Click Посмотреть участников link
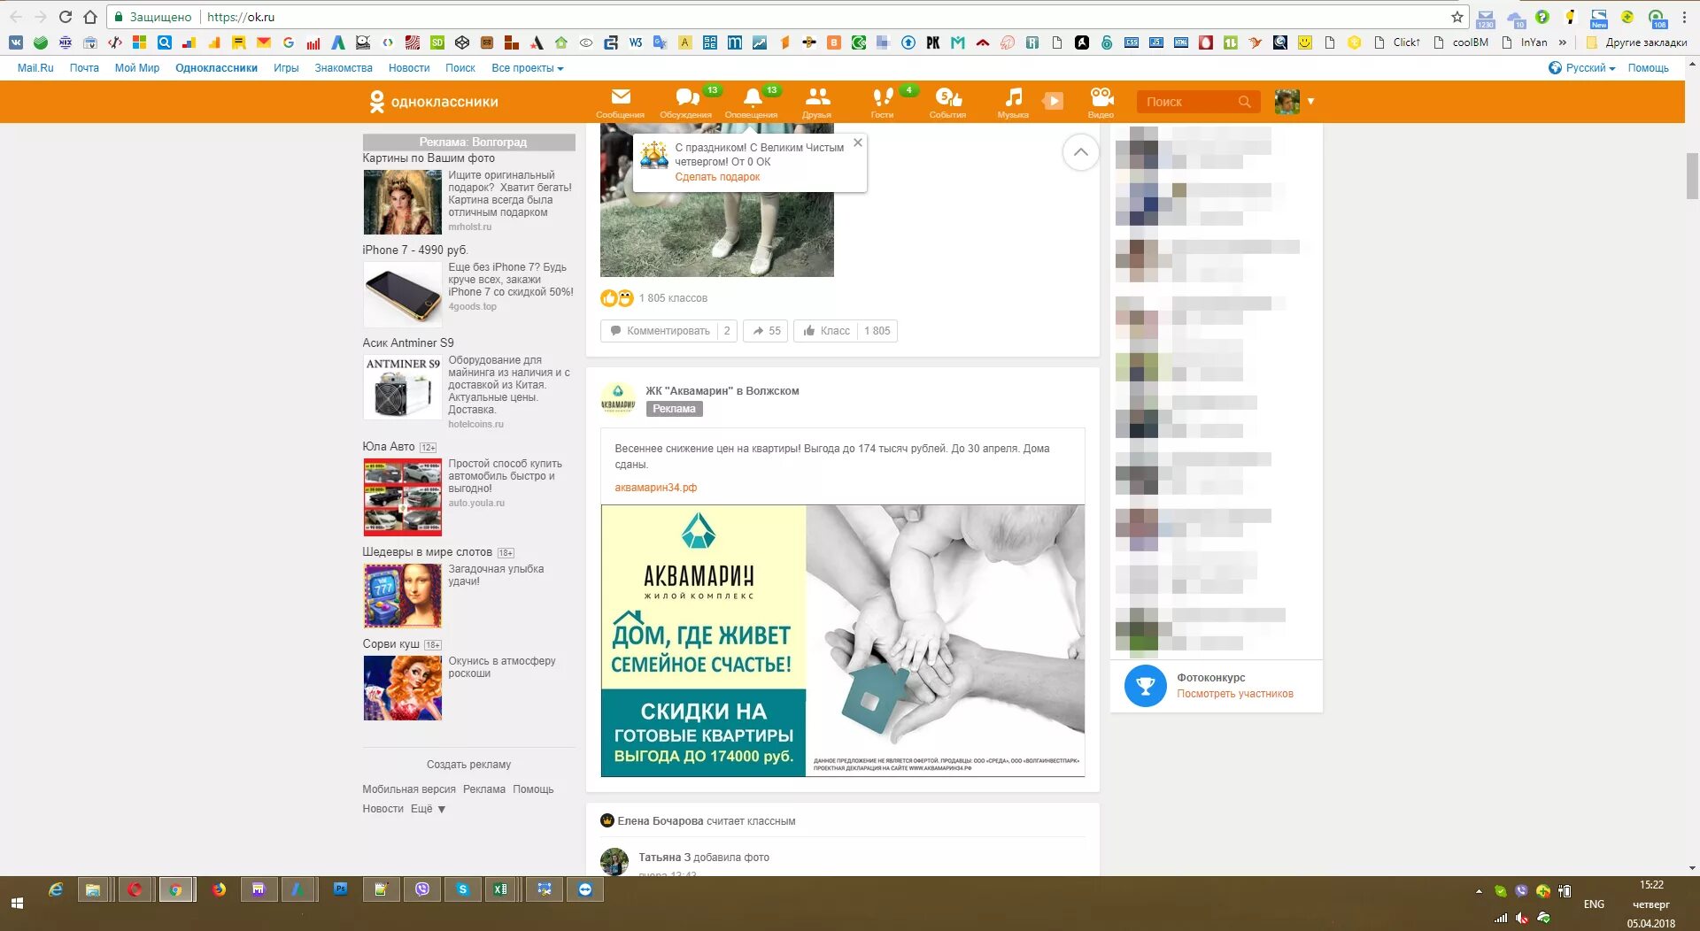Viewport: 1700px width, 931px height. (1234, 694)
